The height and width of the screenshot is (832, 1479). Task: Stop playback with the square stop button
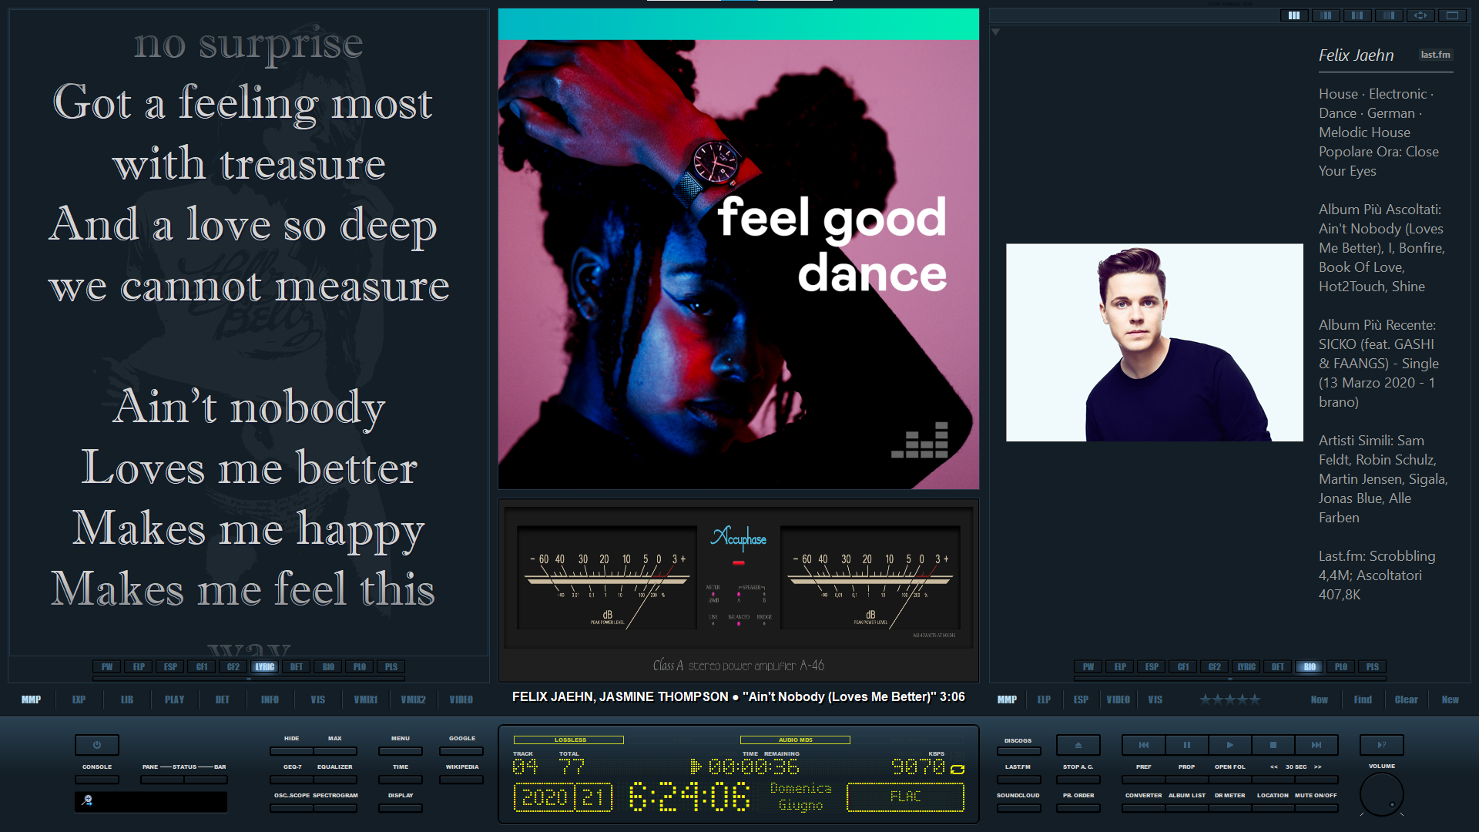(x=1273, y=745)
